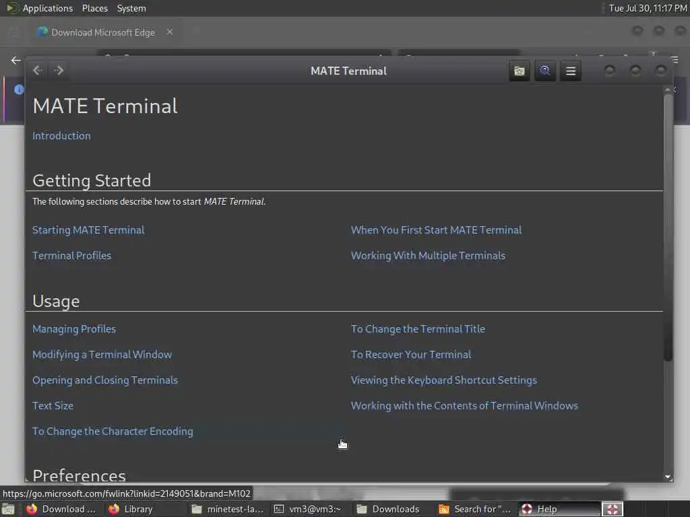Go forward in the help viewer

(x=59, y=70)
